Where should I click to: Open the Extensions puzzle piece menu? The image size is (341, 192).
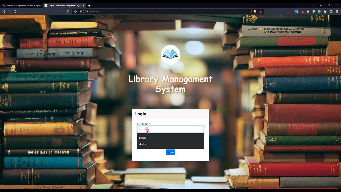(x=325, y=11)
